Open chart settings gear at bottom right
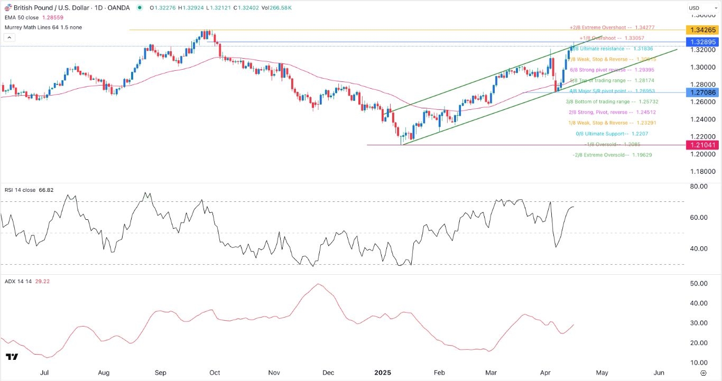Viewport: 722px width, 381px height. point(702,372)
